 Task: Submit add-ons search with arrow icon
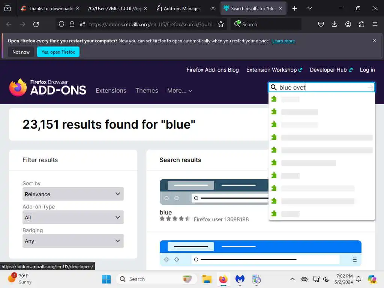click(x=370, y=87)
